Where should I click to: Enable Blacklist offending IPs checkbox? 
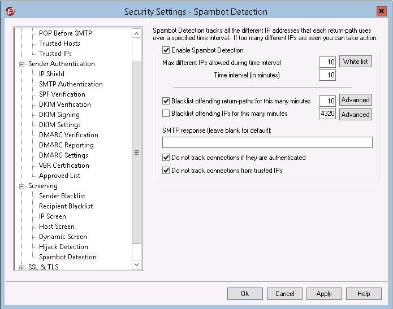[x=166, y=114]
